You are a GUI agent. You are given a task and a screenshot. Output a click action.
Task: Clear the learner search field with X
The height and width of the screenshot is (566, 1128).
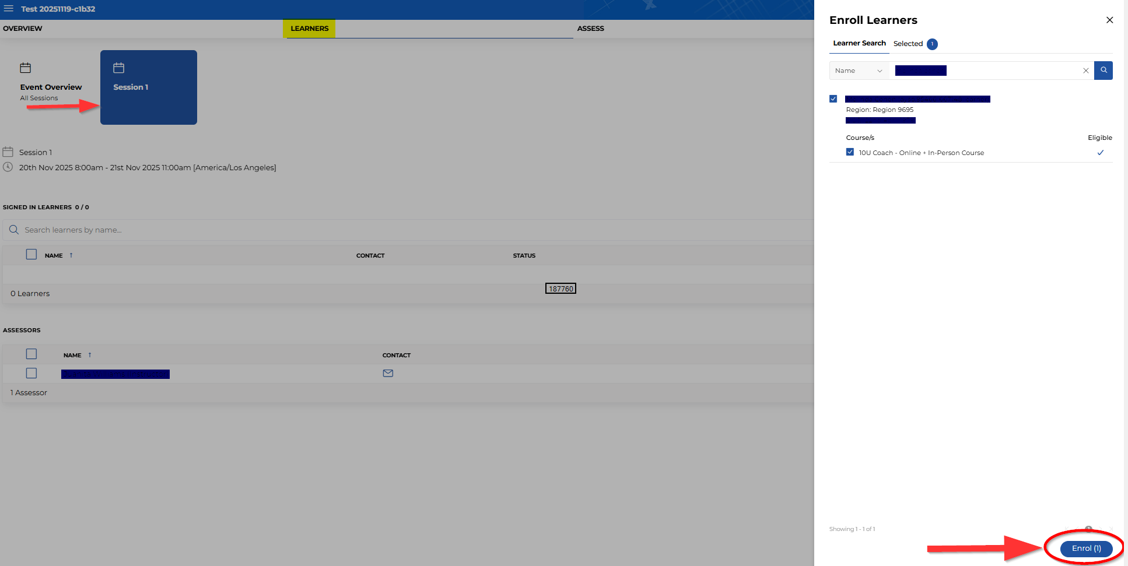(1085, 71)
